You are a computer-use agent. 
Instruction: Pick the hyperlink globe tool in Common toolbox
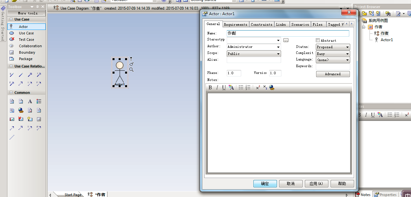coord(21,110)
